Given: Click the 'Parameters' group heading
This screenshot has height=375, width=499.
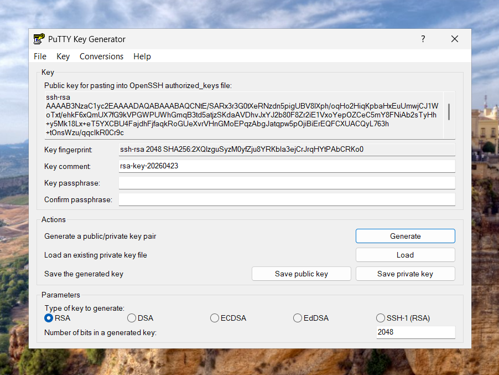Looking at the screenshot, I should [x=61, y=295].
